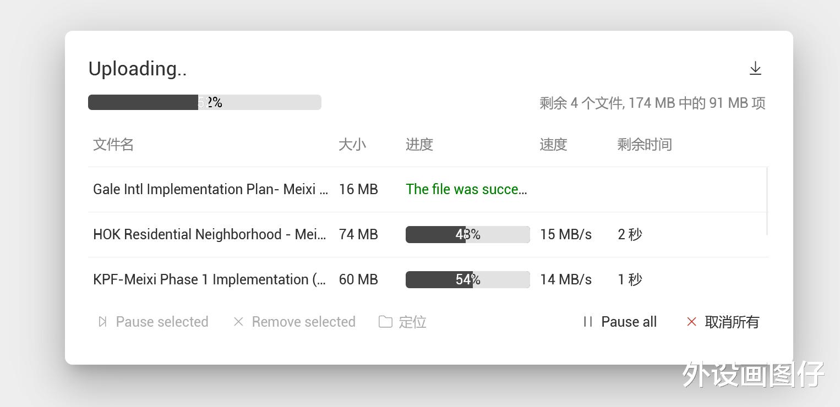Click the pause icon beside Pause all
Viewport: 840px width, 407px height.
587,322
